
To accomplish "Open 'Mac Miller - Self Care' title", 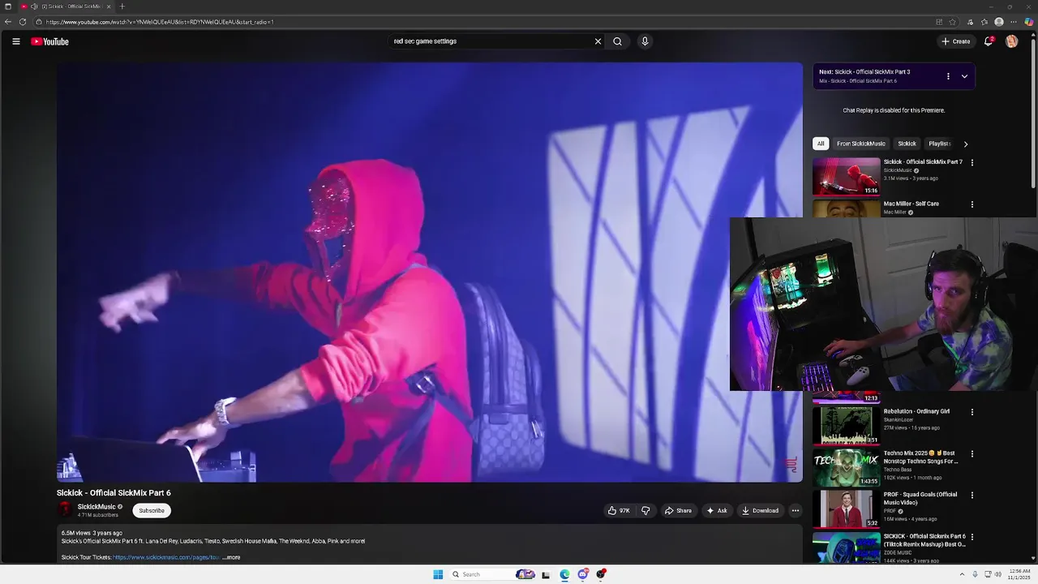I will (911, 204).
